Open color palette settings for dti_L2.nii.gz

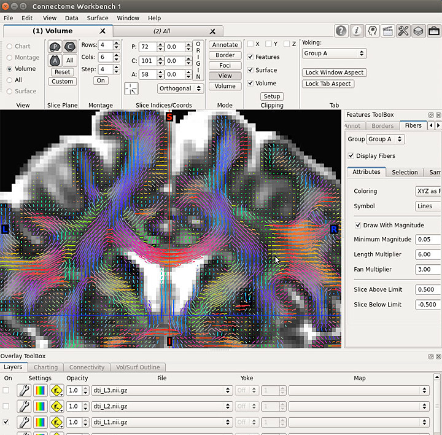pyautogui.click(x=41, y=406)
